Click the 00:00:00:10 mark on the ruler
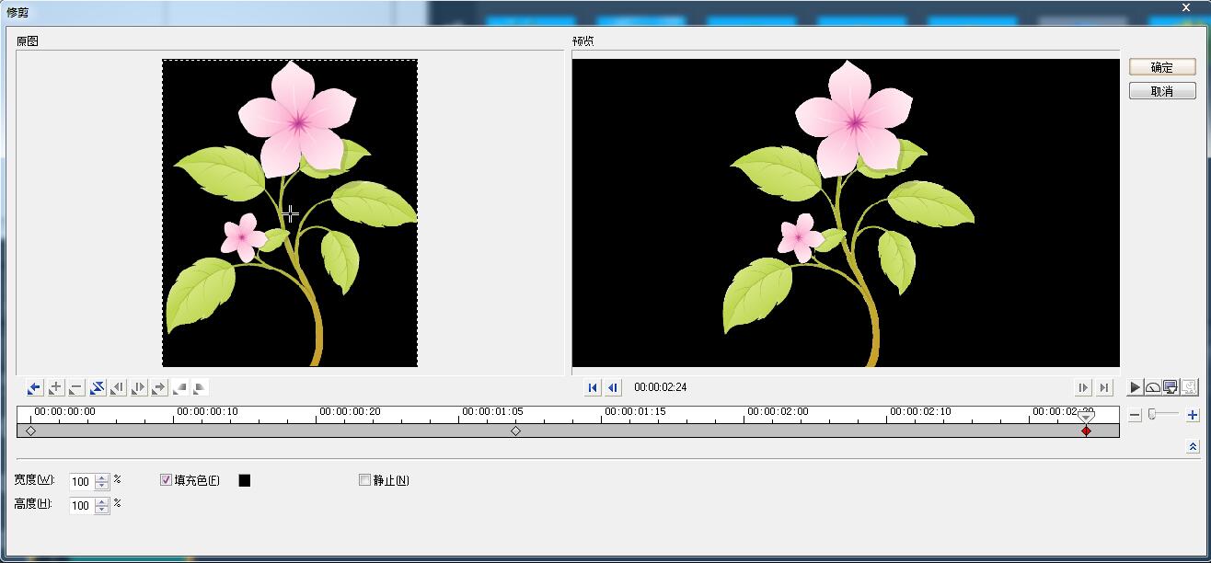The height and width of the screenshot is (563, 1211). (207, 411)
